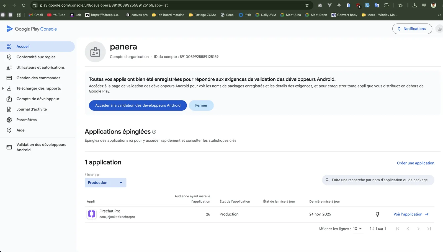
Task: Click the Créer une application link
Action: [416, 163]
